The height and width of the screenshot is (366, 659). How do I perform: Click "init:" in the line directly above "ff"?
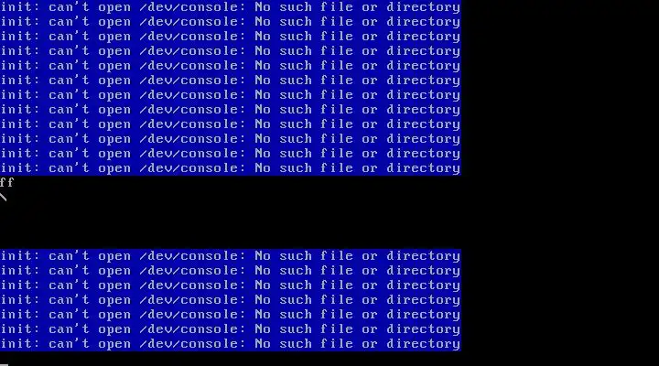tap(20, 168)
